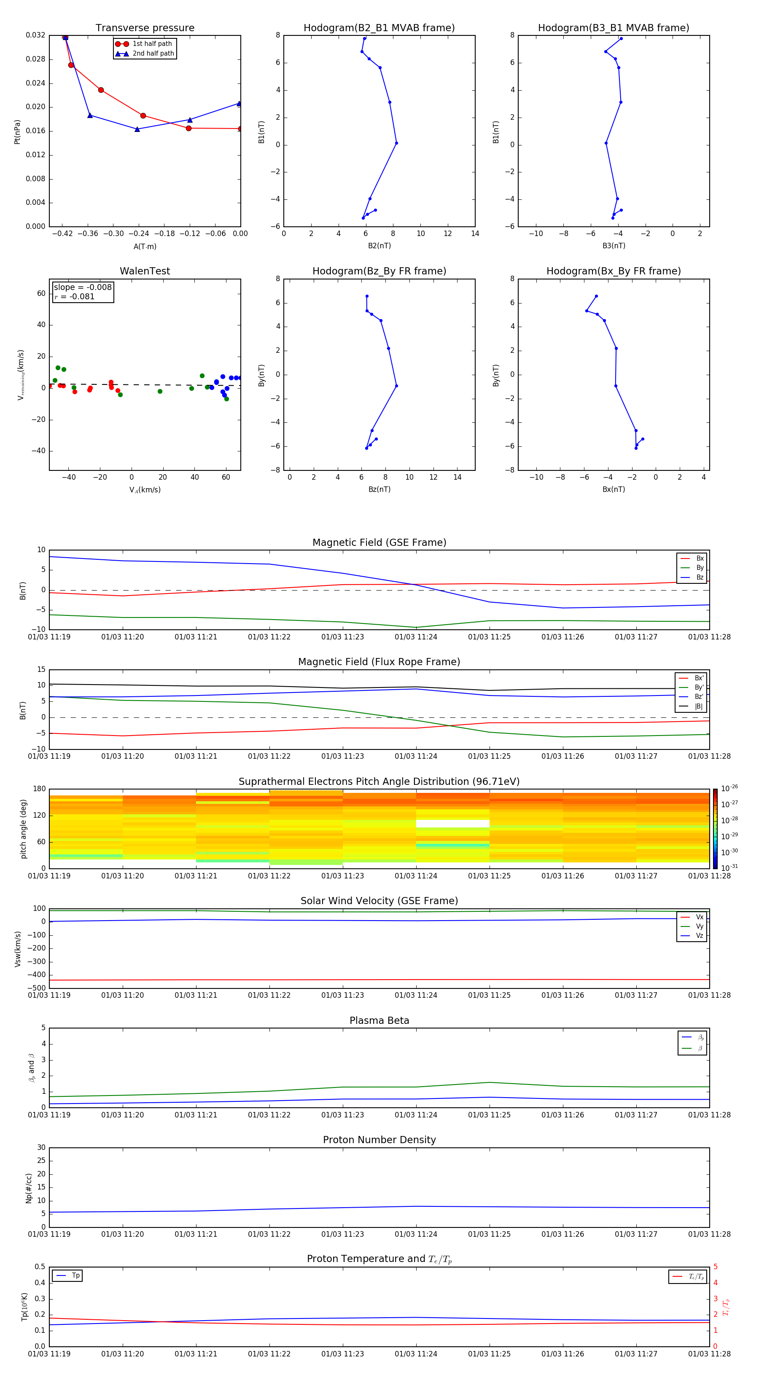Click the Proton Temperature and Te/Tp title
The height and width of the screenshot is (1391, 759).
(379, 1259)
